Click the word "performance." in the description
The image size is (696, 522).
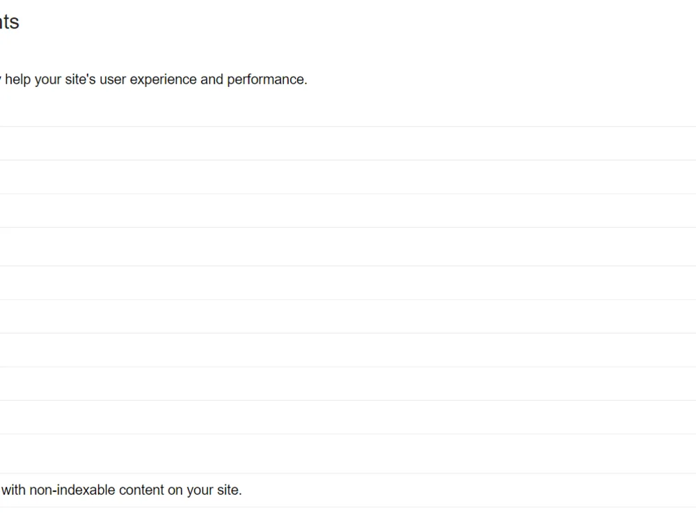[x=267, y=79]
